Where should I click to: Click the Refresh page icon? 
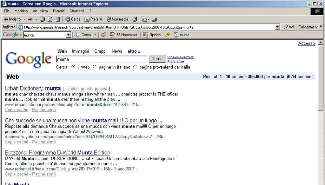pos(50,19)
